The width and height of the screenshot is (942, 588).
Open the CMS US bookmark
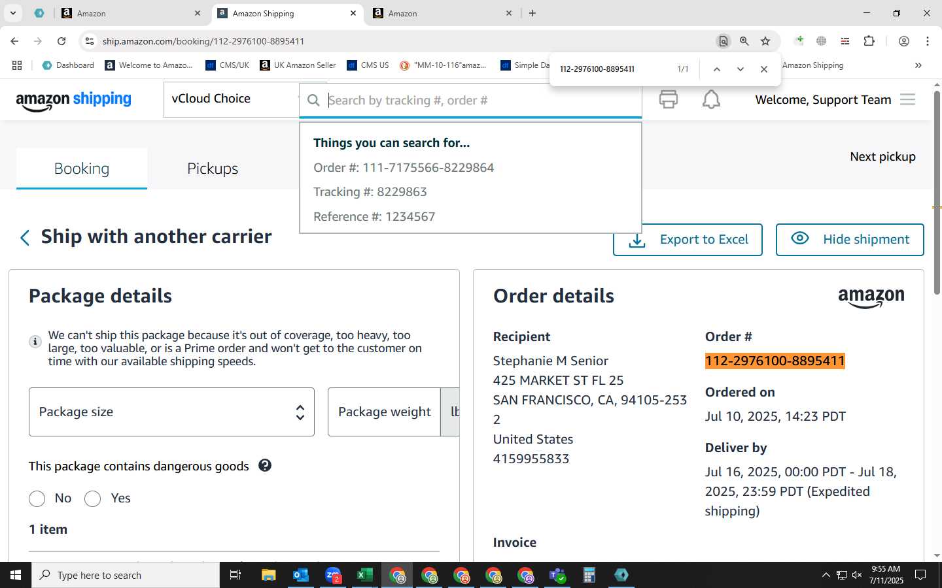368,65
